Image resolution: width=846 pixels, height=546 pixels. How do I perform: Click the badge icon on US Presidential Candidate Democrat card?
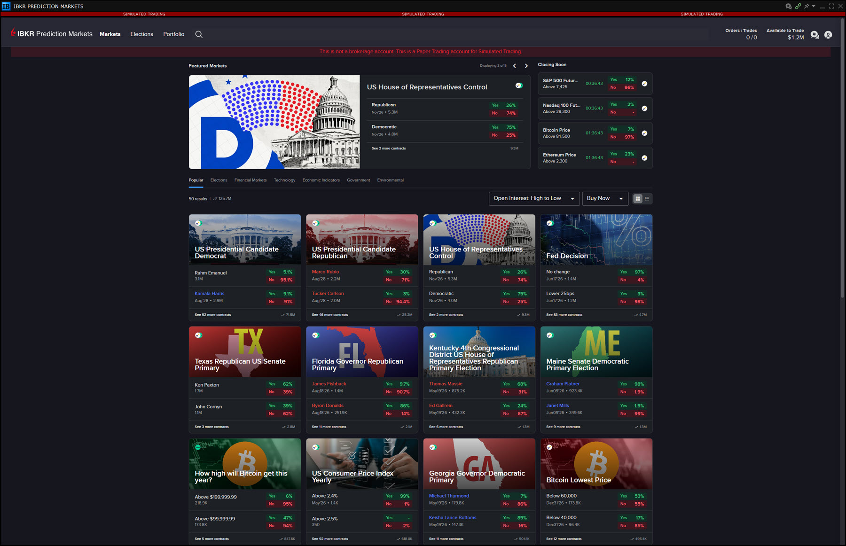[198, 223]
